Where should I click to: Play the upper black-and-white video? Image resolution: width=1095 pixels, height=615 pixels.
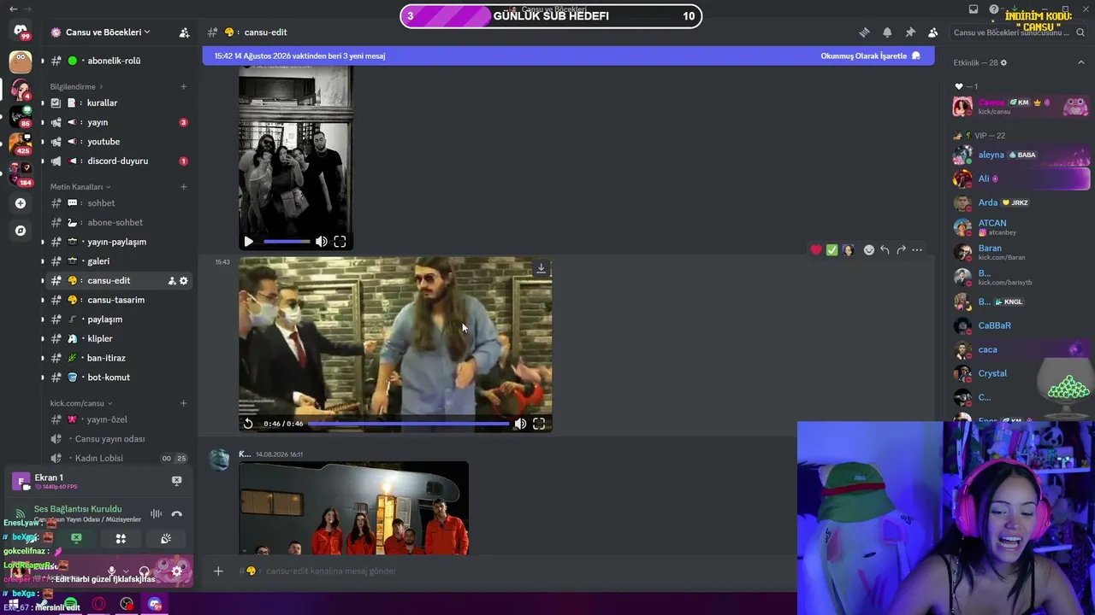pyautogui.click(x=248, y=242)
